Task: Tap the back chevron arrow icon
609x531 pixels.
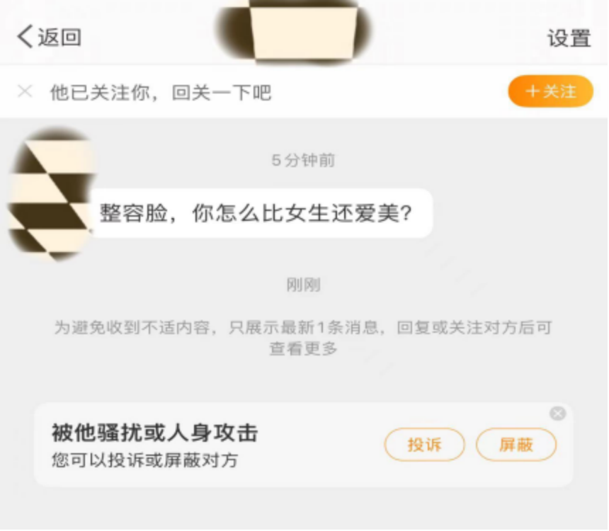Action: (x=25, y=38)
